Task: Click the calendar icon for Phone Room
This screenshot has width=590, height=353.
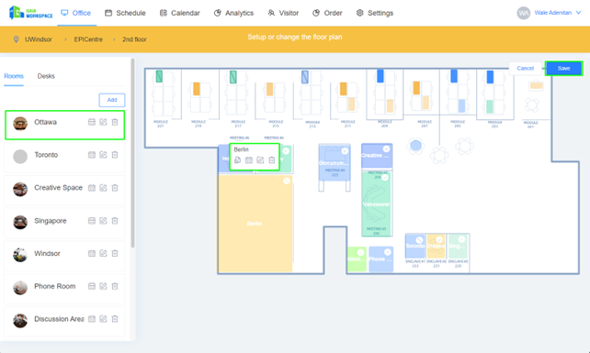Action: (x=91, y=286)
